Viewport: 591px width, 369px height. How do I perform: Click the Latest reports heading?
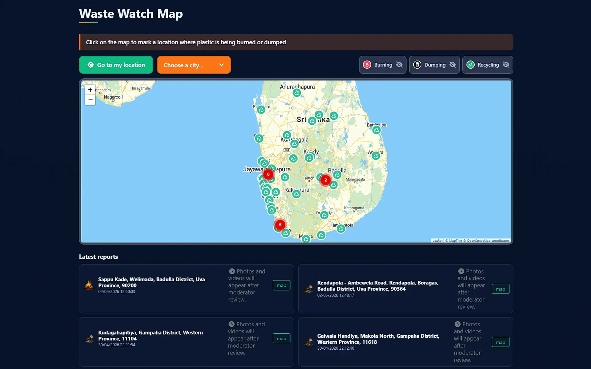98,257
